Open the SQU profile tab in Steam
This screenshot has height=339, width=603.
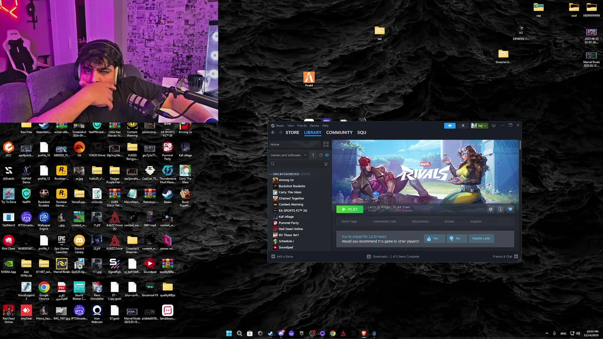coord(362,132)
